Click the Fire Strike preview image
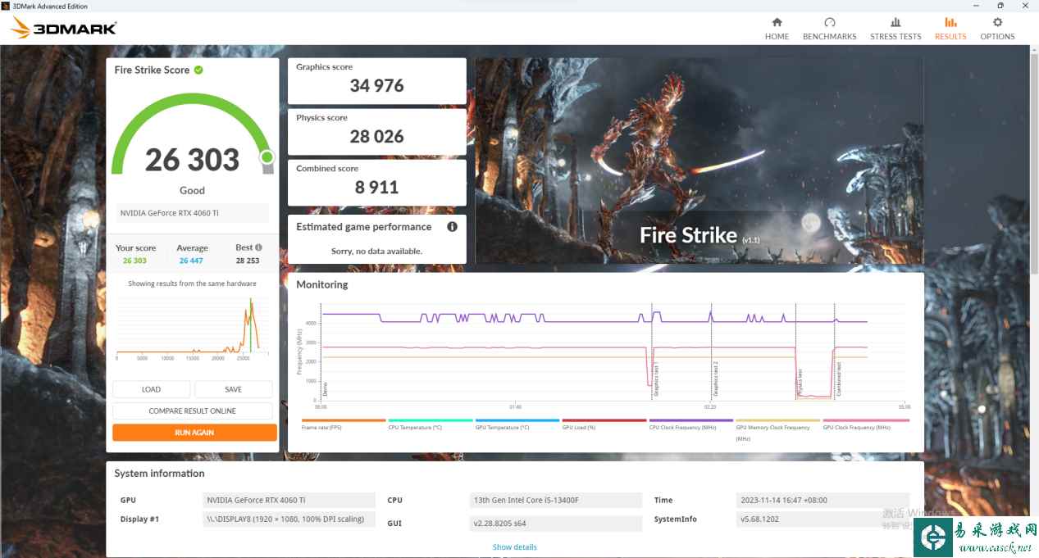This screenshot has height=558, width=1039. (x=700, y=161)
